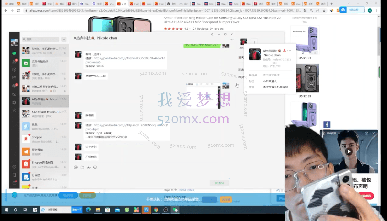Click the 不给普通人 tag value
Image resolution: width=387 pixels, height=221 pixels.
[x=270, y=81]
